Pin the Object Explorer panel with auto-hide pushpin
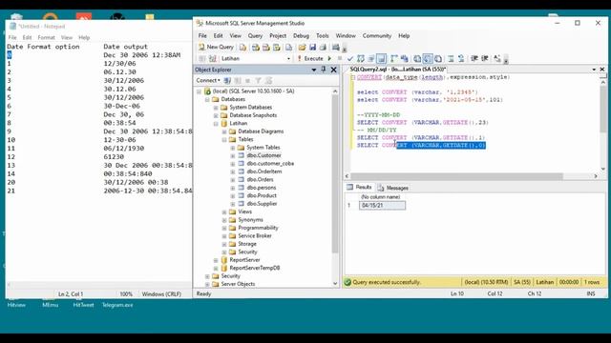The height and width of the screenshot is (343, 611). click(x=324, y=70)
